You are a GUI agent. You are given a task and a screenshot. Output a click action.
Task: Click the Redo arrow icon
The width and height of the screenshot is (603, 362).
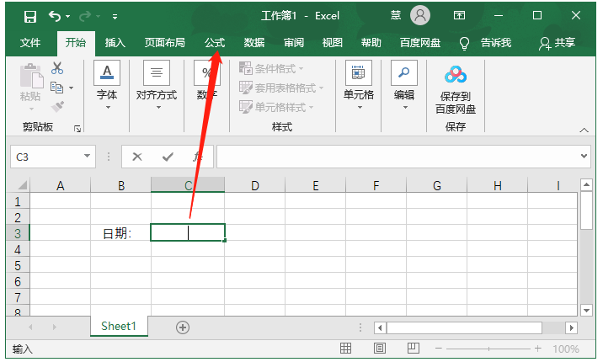coord(85,16)
